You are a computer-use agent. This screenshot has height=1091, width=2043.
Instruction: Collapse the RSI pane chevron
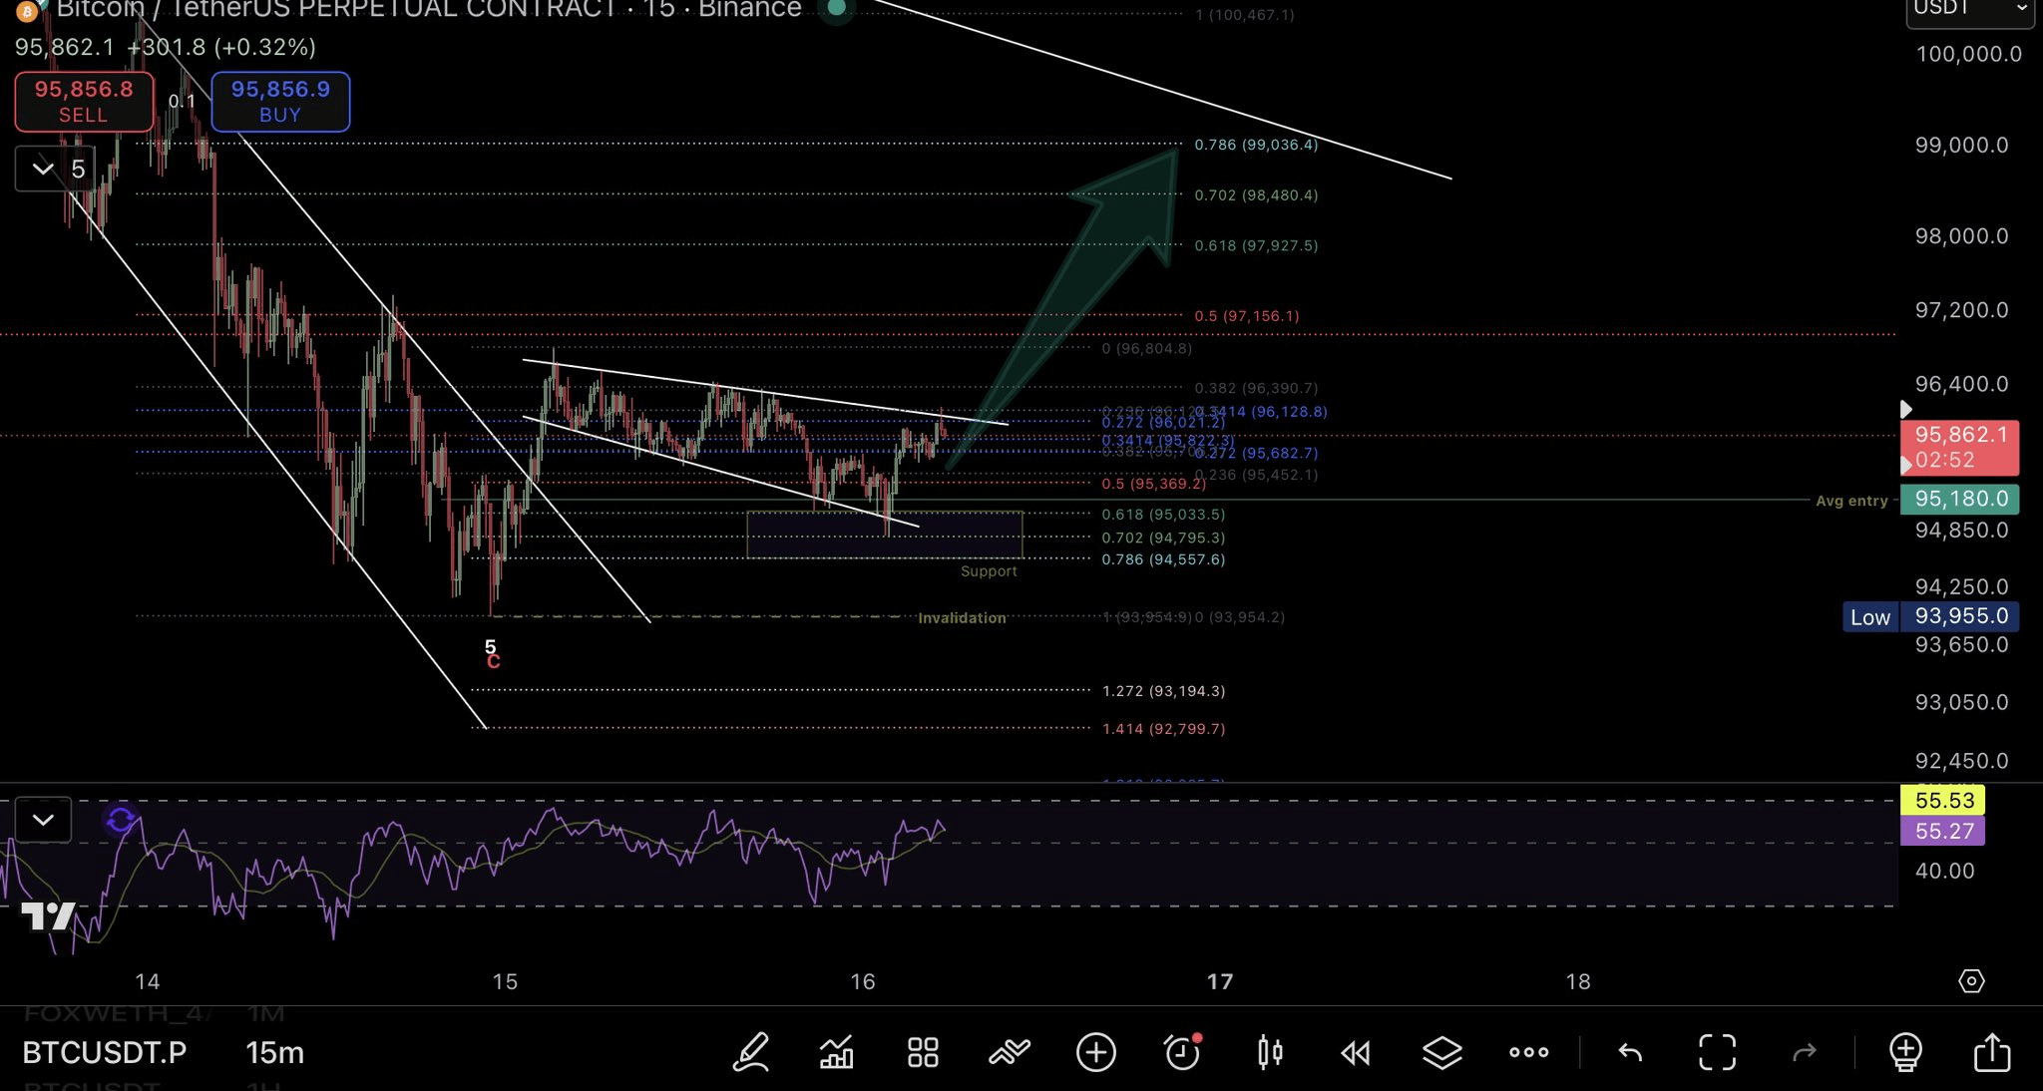(43, 820)
